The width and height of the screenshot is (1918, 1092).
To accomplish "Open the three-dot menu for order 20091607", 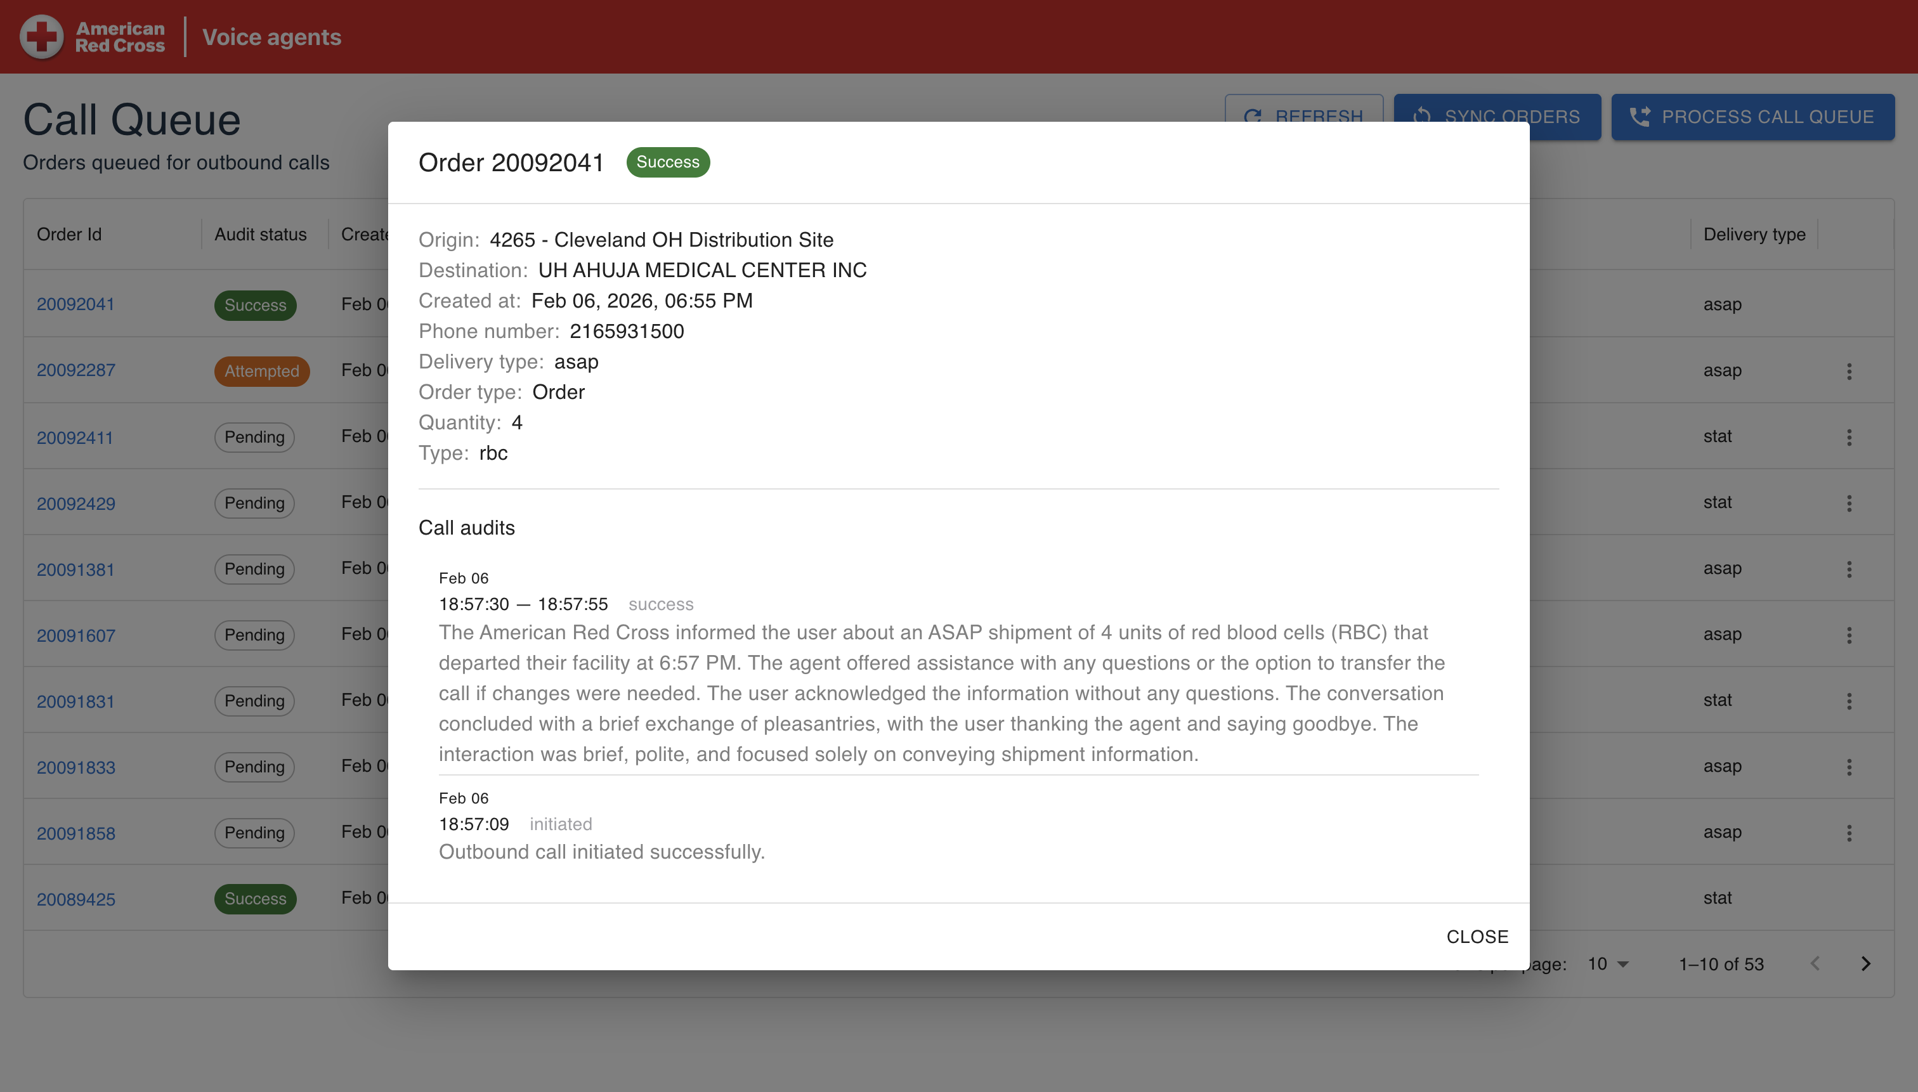I will click(x=1849, y=635).
